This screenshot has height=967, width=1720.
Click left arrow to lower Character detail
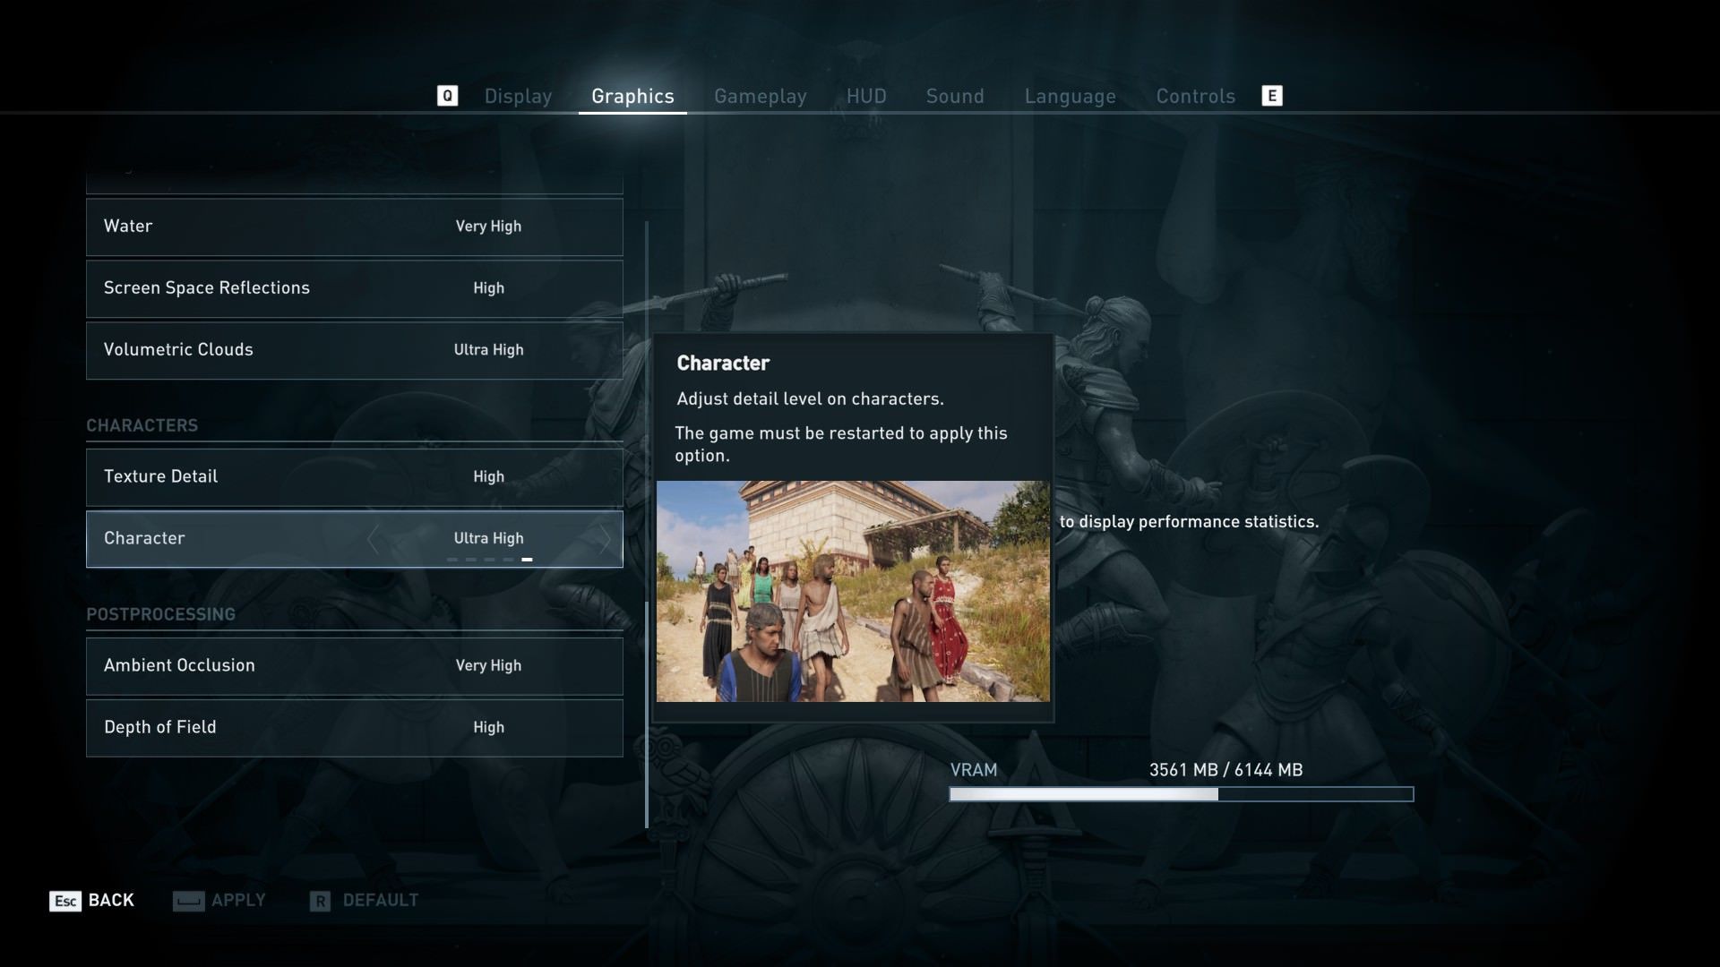pos(372,538)
